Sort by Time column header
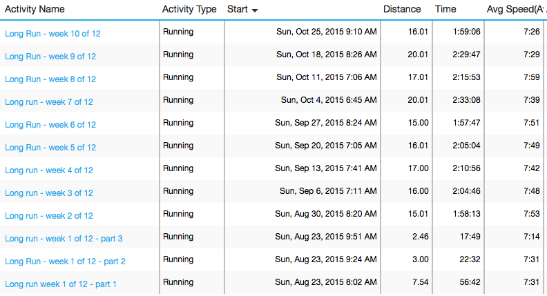Image resolution: width=547 pixels, height=296 pixels. point(445,10)
